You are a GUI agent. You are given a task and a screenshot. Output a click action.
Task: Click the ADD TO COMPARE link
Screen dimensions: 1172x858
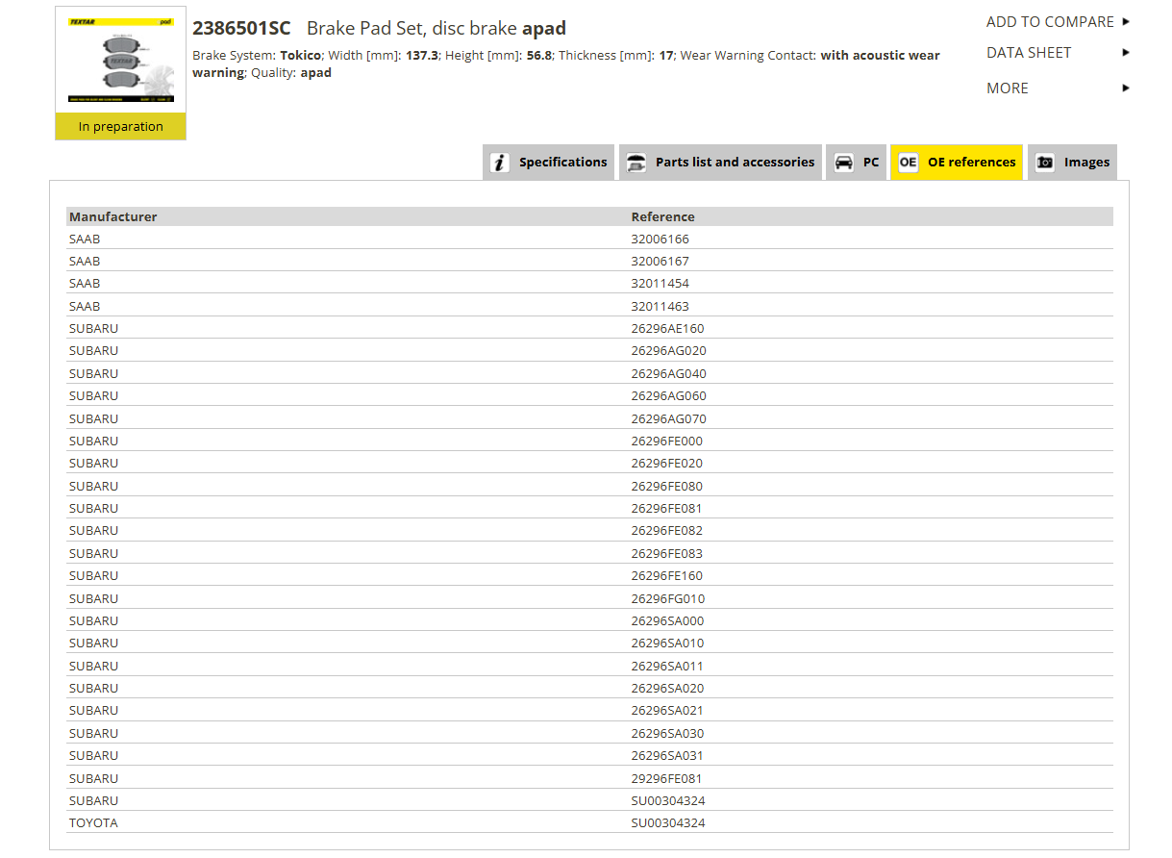click(1050, 21)
